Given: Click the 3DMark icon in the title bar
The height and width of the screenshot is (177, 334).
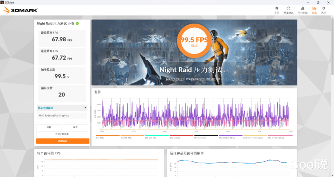Looking at the screenshot, I should [x=2, y=2].
